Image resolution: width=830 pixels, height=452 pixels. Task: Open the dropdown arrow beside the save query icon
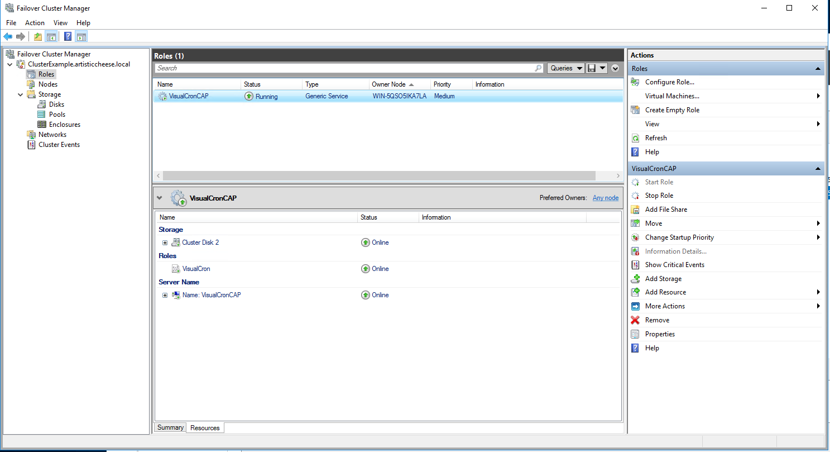603,68
